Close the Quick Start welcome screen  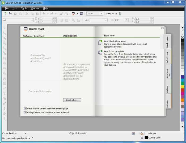163,28
